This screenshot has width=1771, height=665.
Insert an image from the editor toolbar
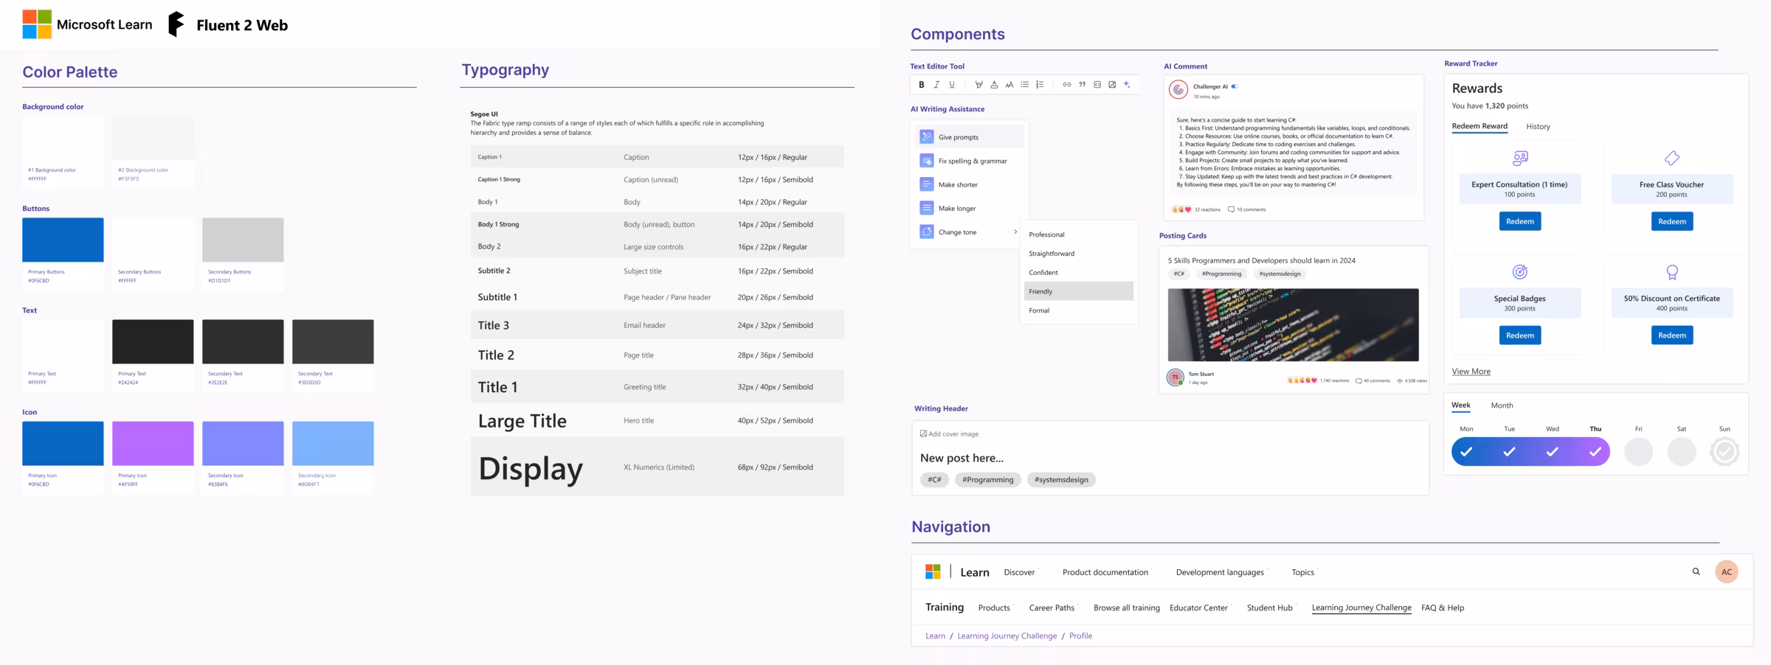[1112, 85]
